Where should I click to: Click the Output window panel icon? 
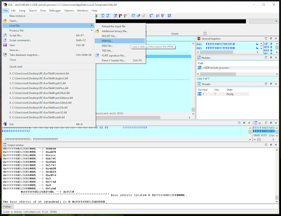tap(5, 145)
